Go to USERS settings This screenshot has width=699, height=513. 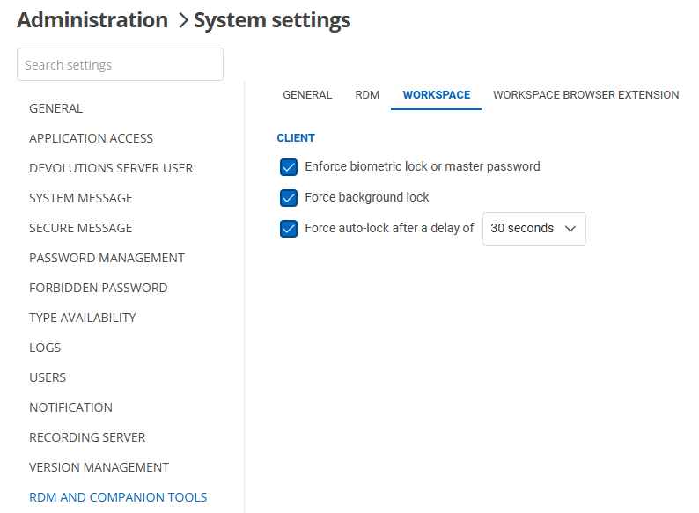(48, 377)
